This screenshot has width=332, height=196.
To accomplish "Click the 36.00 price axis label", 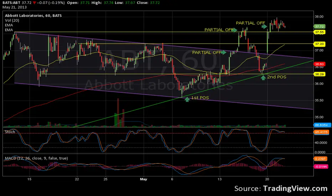I will tap(319, 84).
